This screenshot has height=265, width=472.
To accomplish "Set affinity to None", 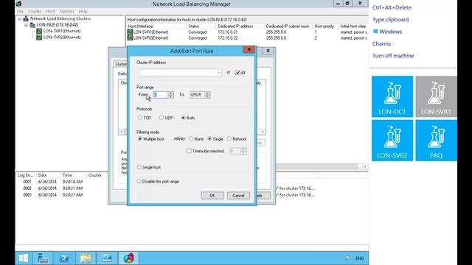I will [x=191, y=139].
